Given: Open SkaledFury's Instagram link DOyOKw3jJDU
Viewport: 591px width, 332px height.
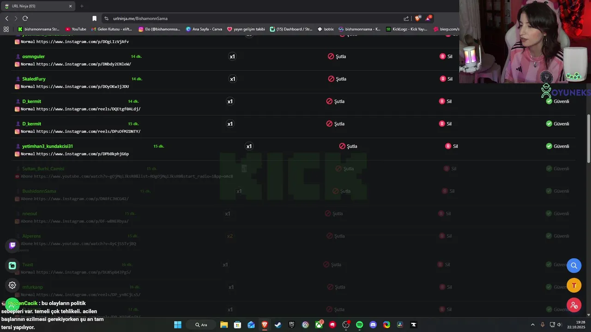Looking at the screenshot, I should tap(83, 87).
